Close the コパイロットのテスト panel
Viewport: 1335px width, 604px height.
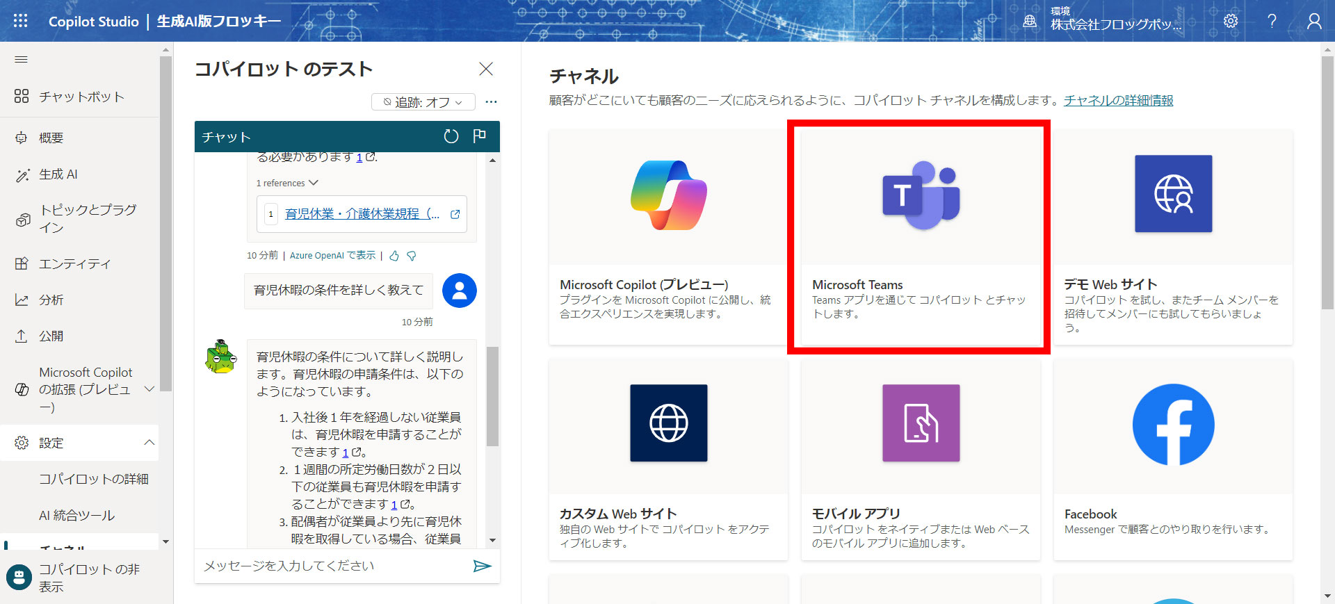486,69
